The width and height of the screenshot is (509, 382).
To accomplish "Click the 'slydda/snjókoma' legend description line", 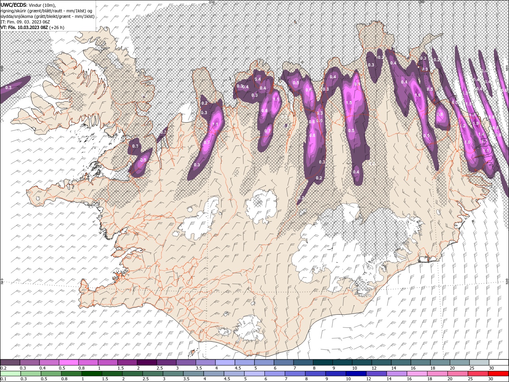I will [47, 16].
